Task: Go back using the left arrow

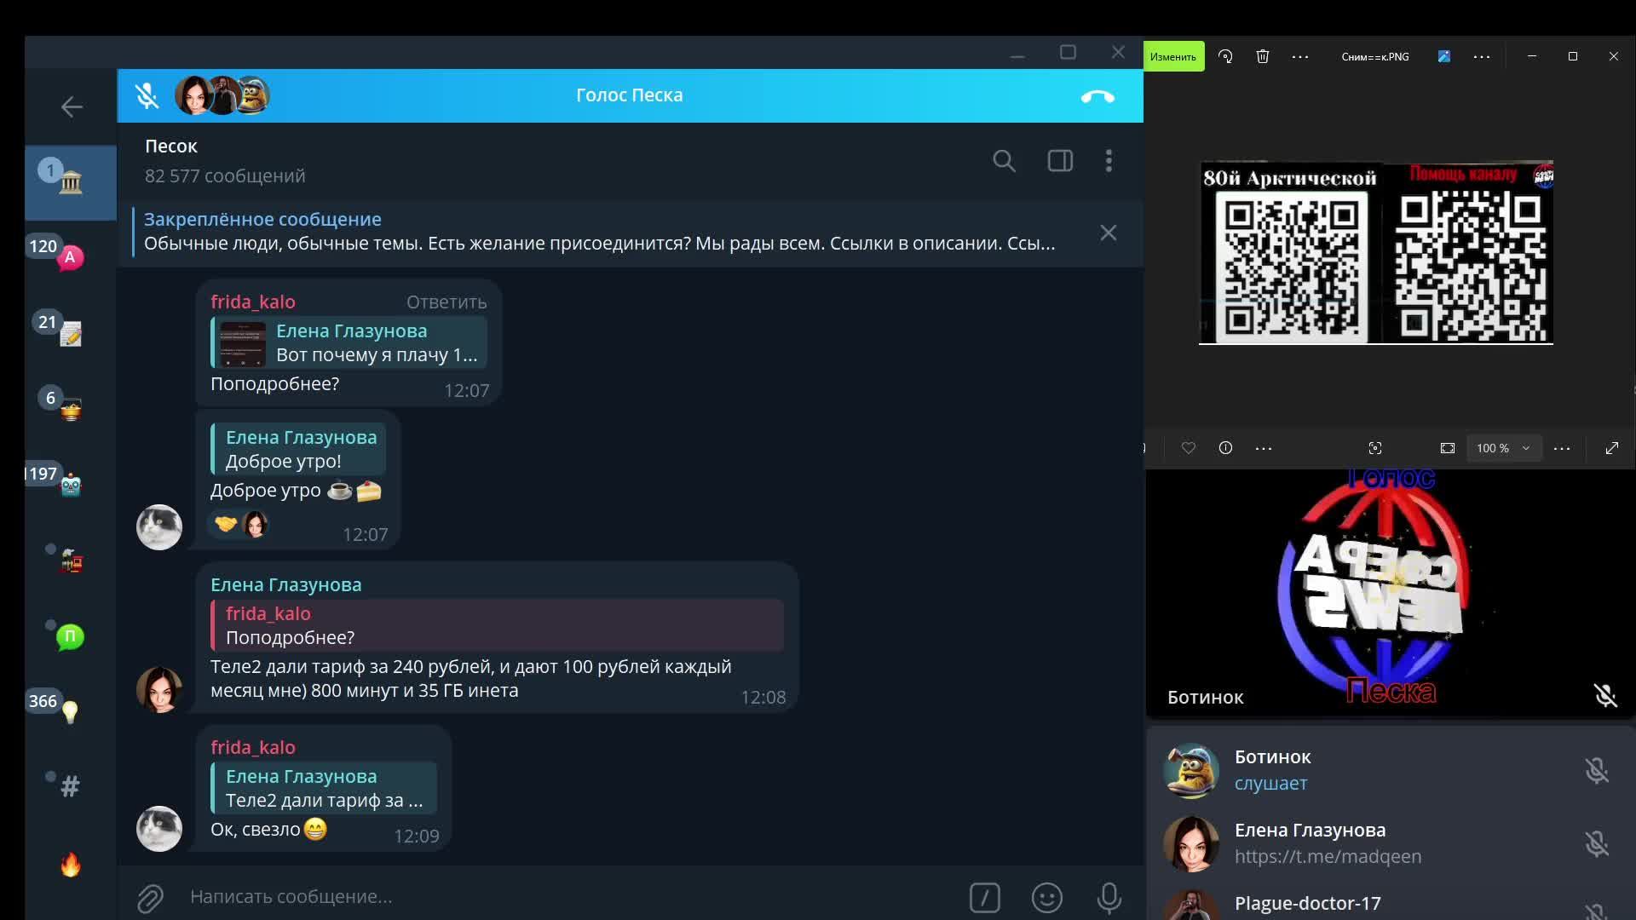Action: click(x=72, y=106)
